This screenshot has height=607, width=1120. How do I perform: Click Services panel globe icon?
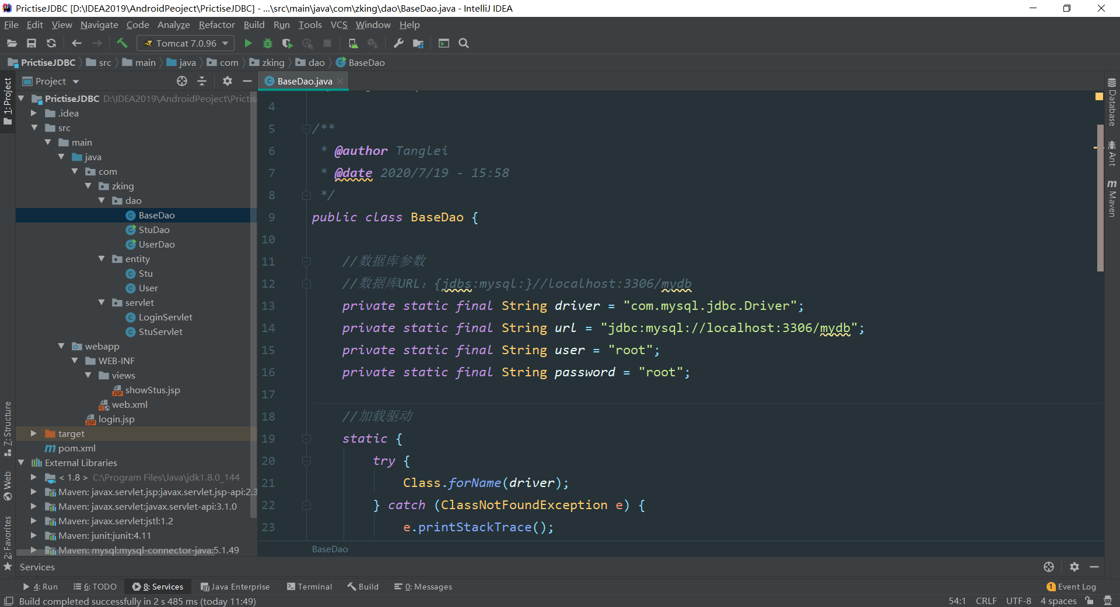coord(1049,567)
